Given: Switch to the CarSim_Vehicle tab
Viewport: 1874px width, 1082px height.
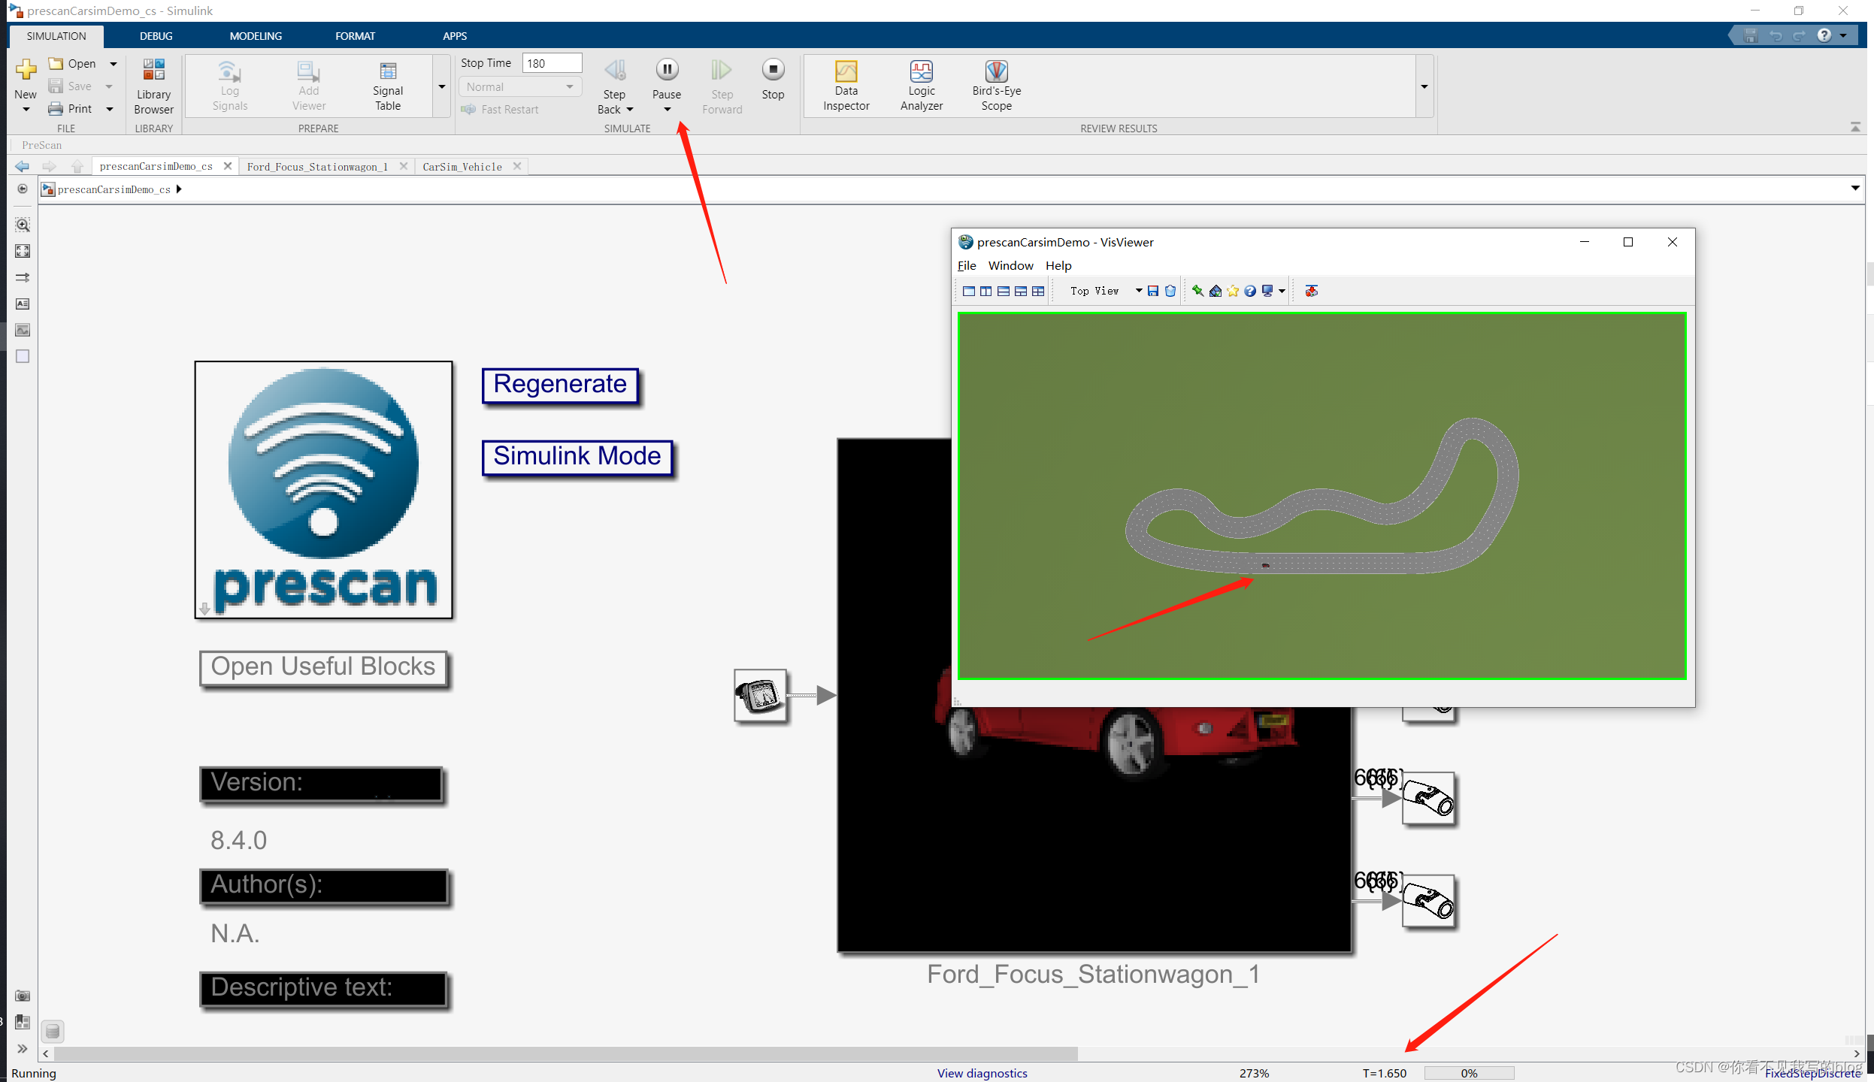Looking at the screenshot, I should [461, 165].
